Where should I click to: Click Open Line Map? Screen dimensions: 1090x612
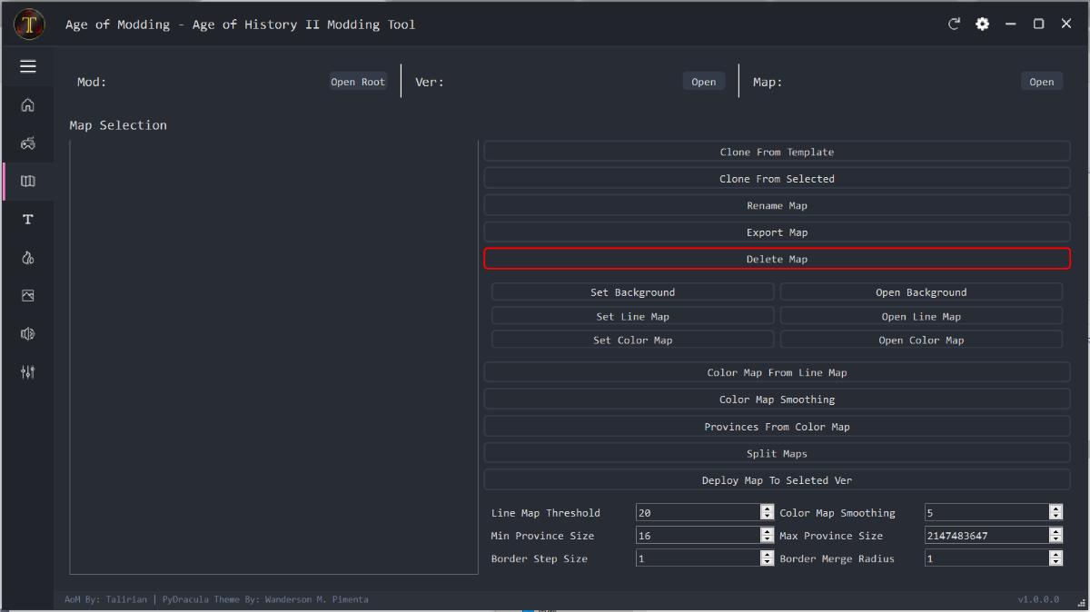[x=921, y=316]
